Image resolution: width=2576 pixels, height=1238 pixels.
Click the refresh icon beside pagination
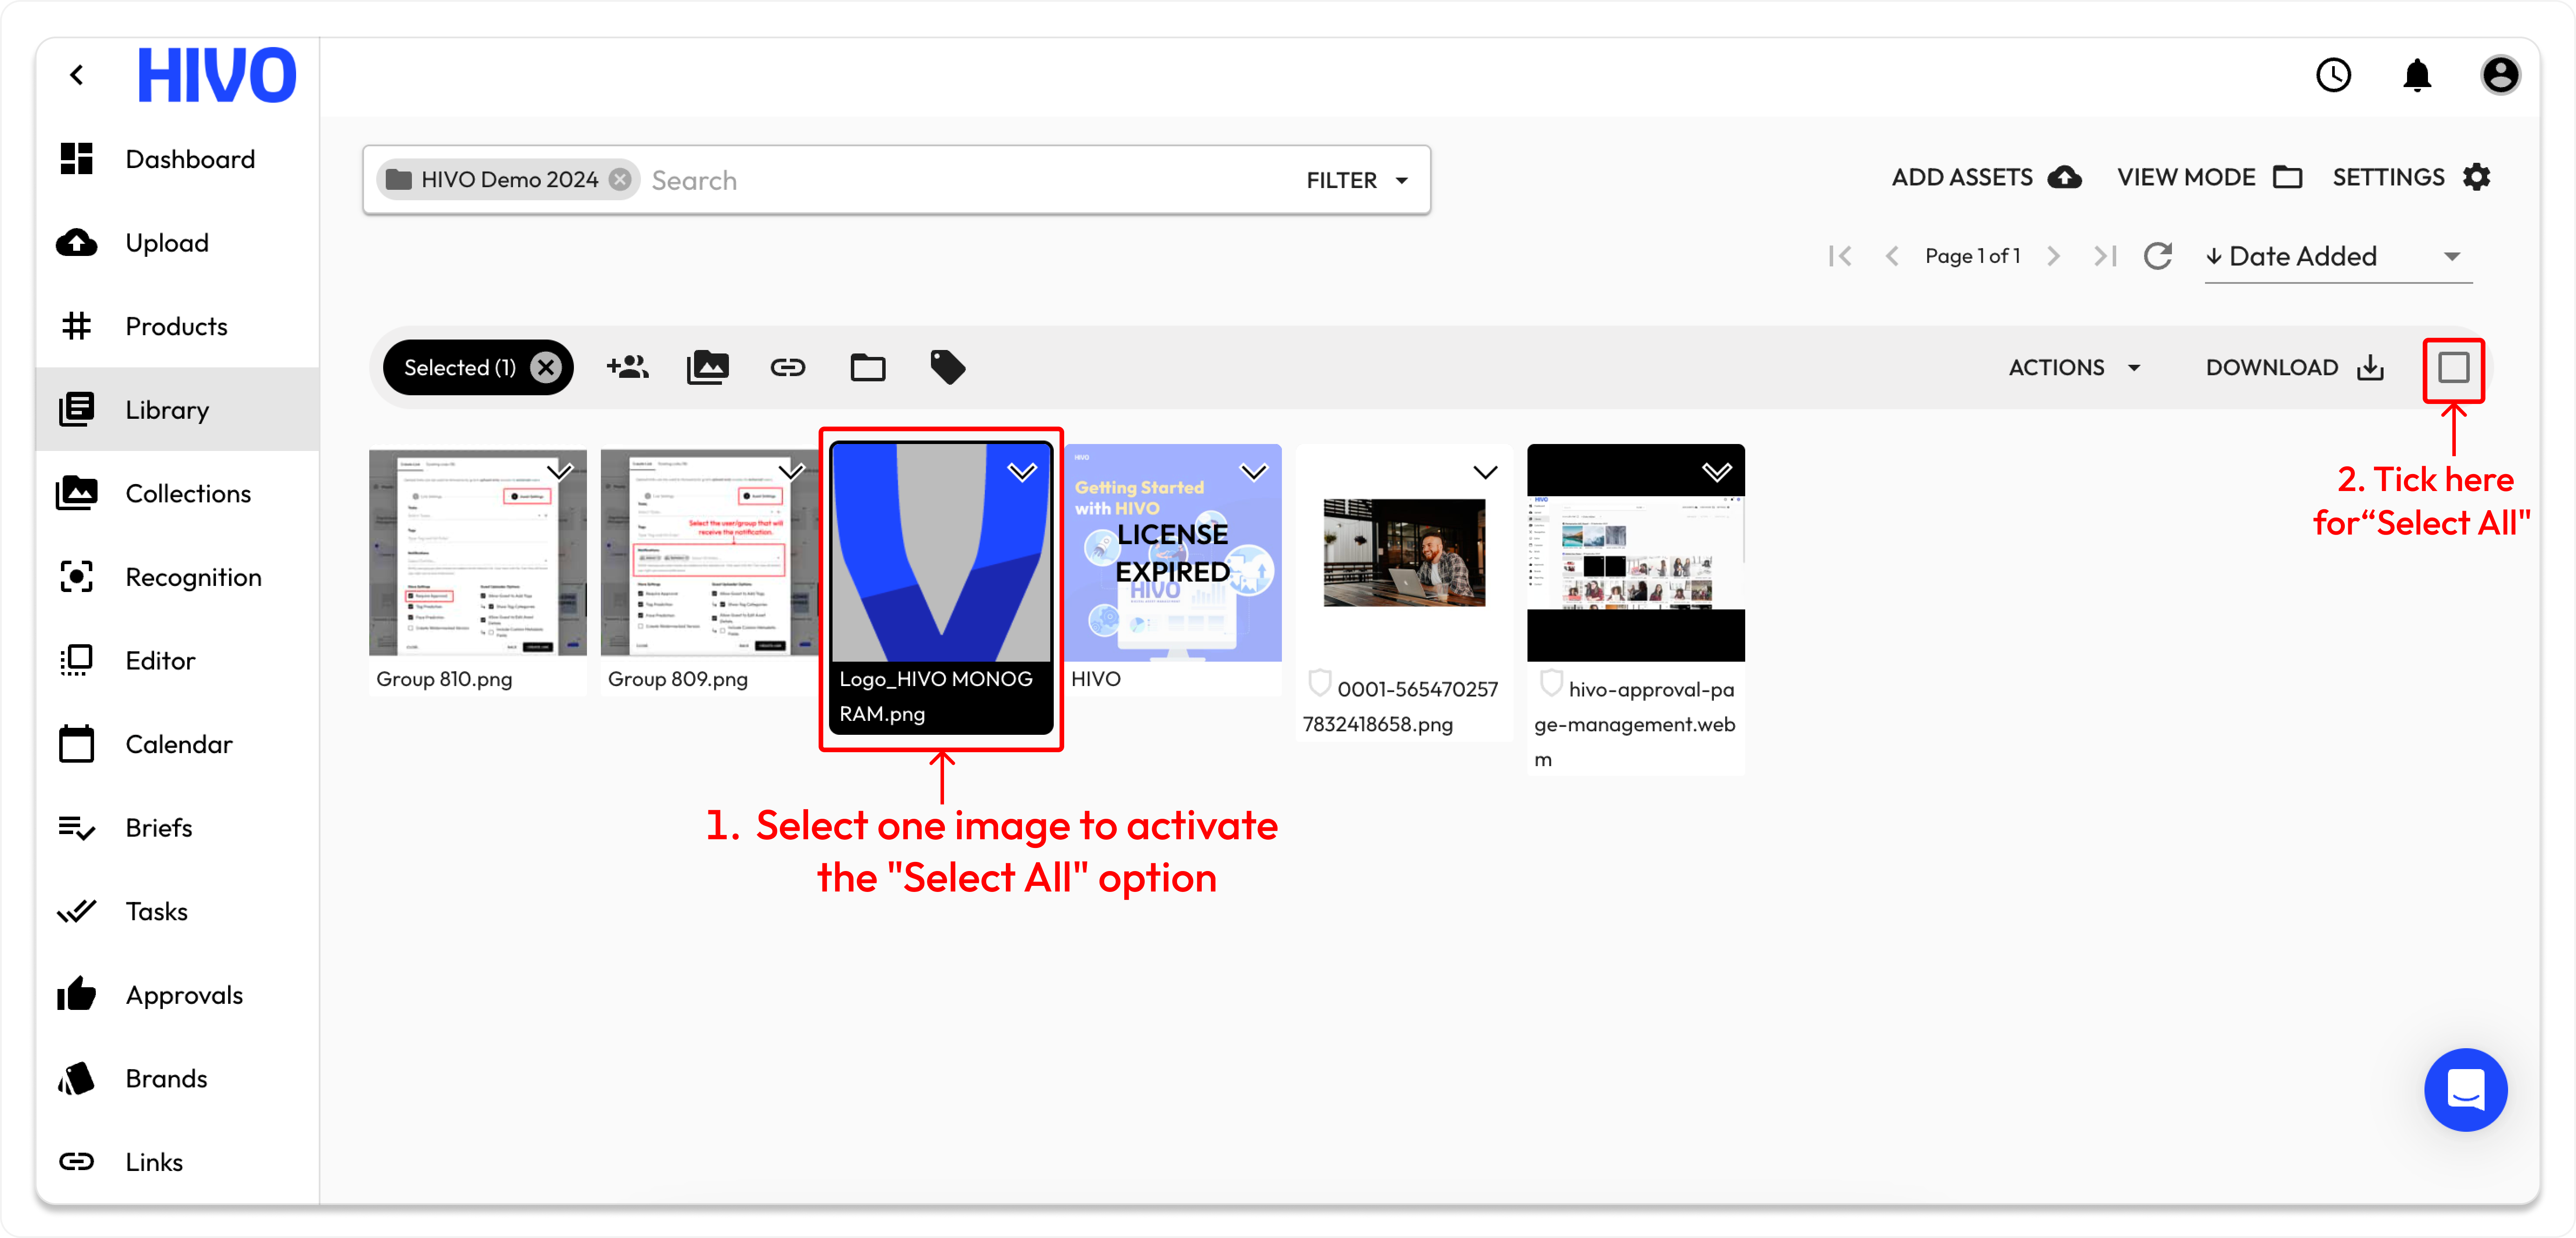[x=2157, y=256]
